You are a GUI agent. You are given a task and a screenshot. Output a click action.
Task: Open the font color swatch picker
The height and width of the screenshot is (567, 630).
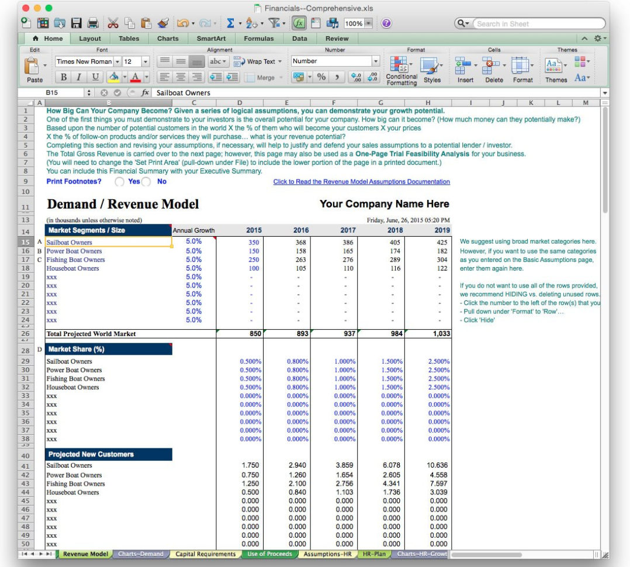[147, 76]
